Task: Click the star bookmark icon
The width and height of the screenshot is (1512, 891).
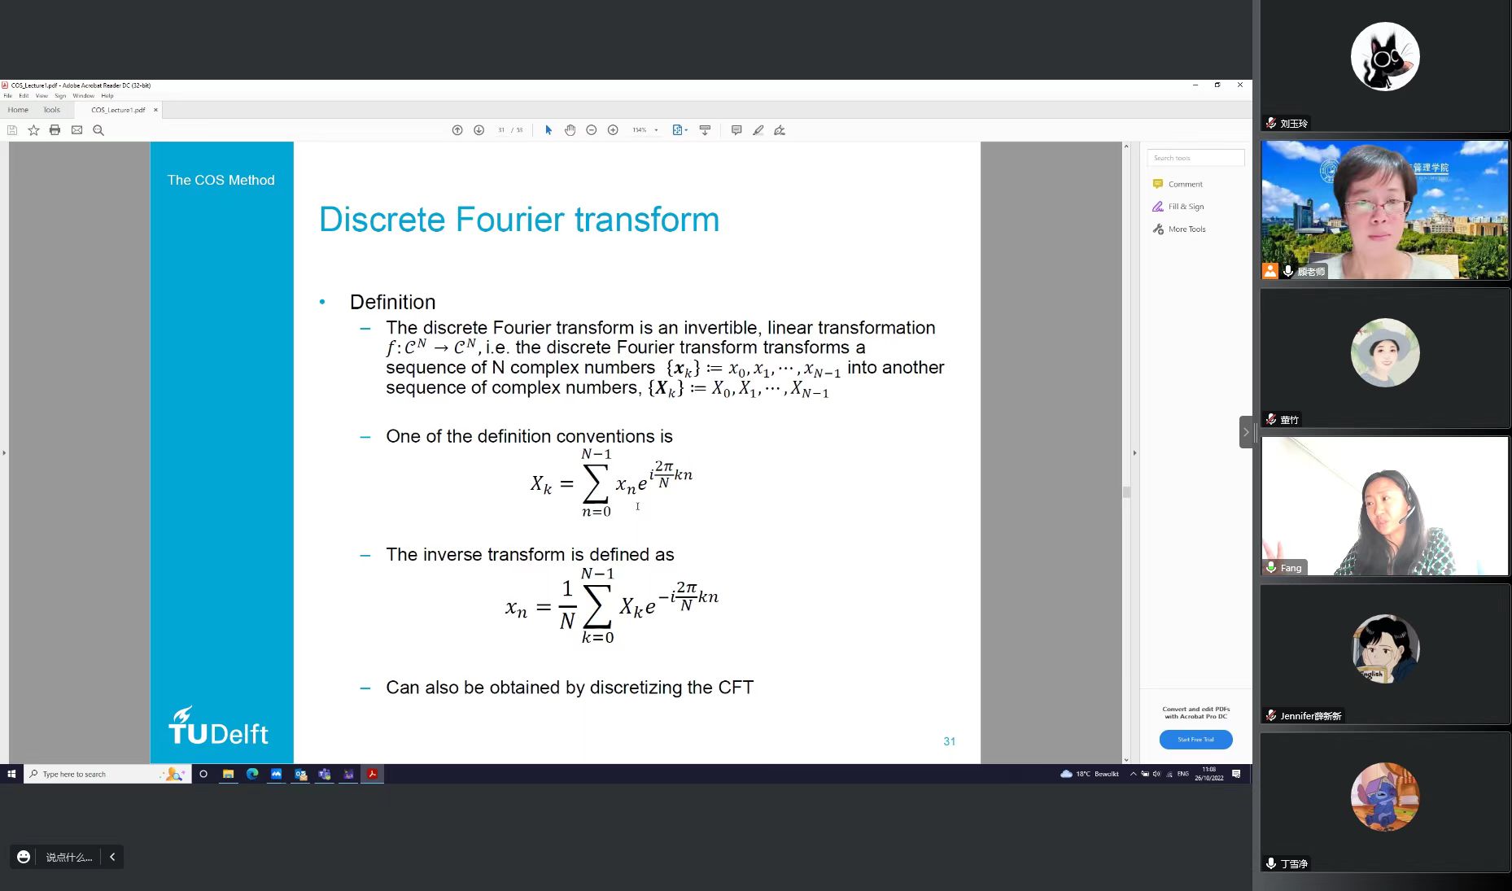Action: pyautogui.click(x=33, y=130)
